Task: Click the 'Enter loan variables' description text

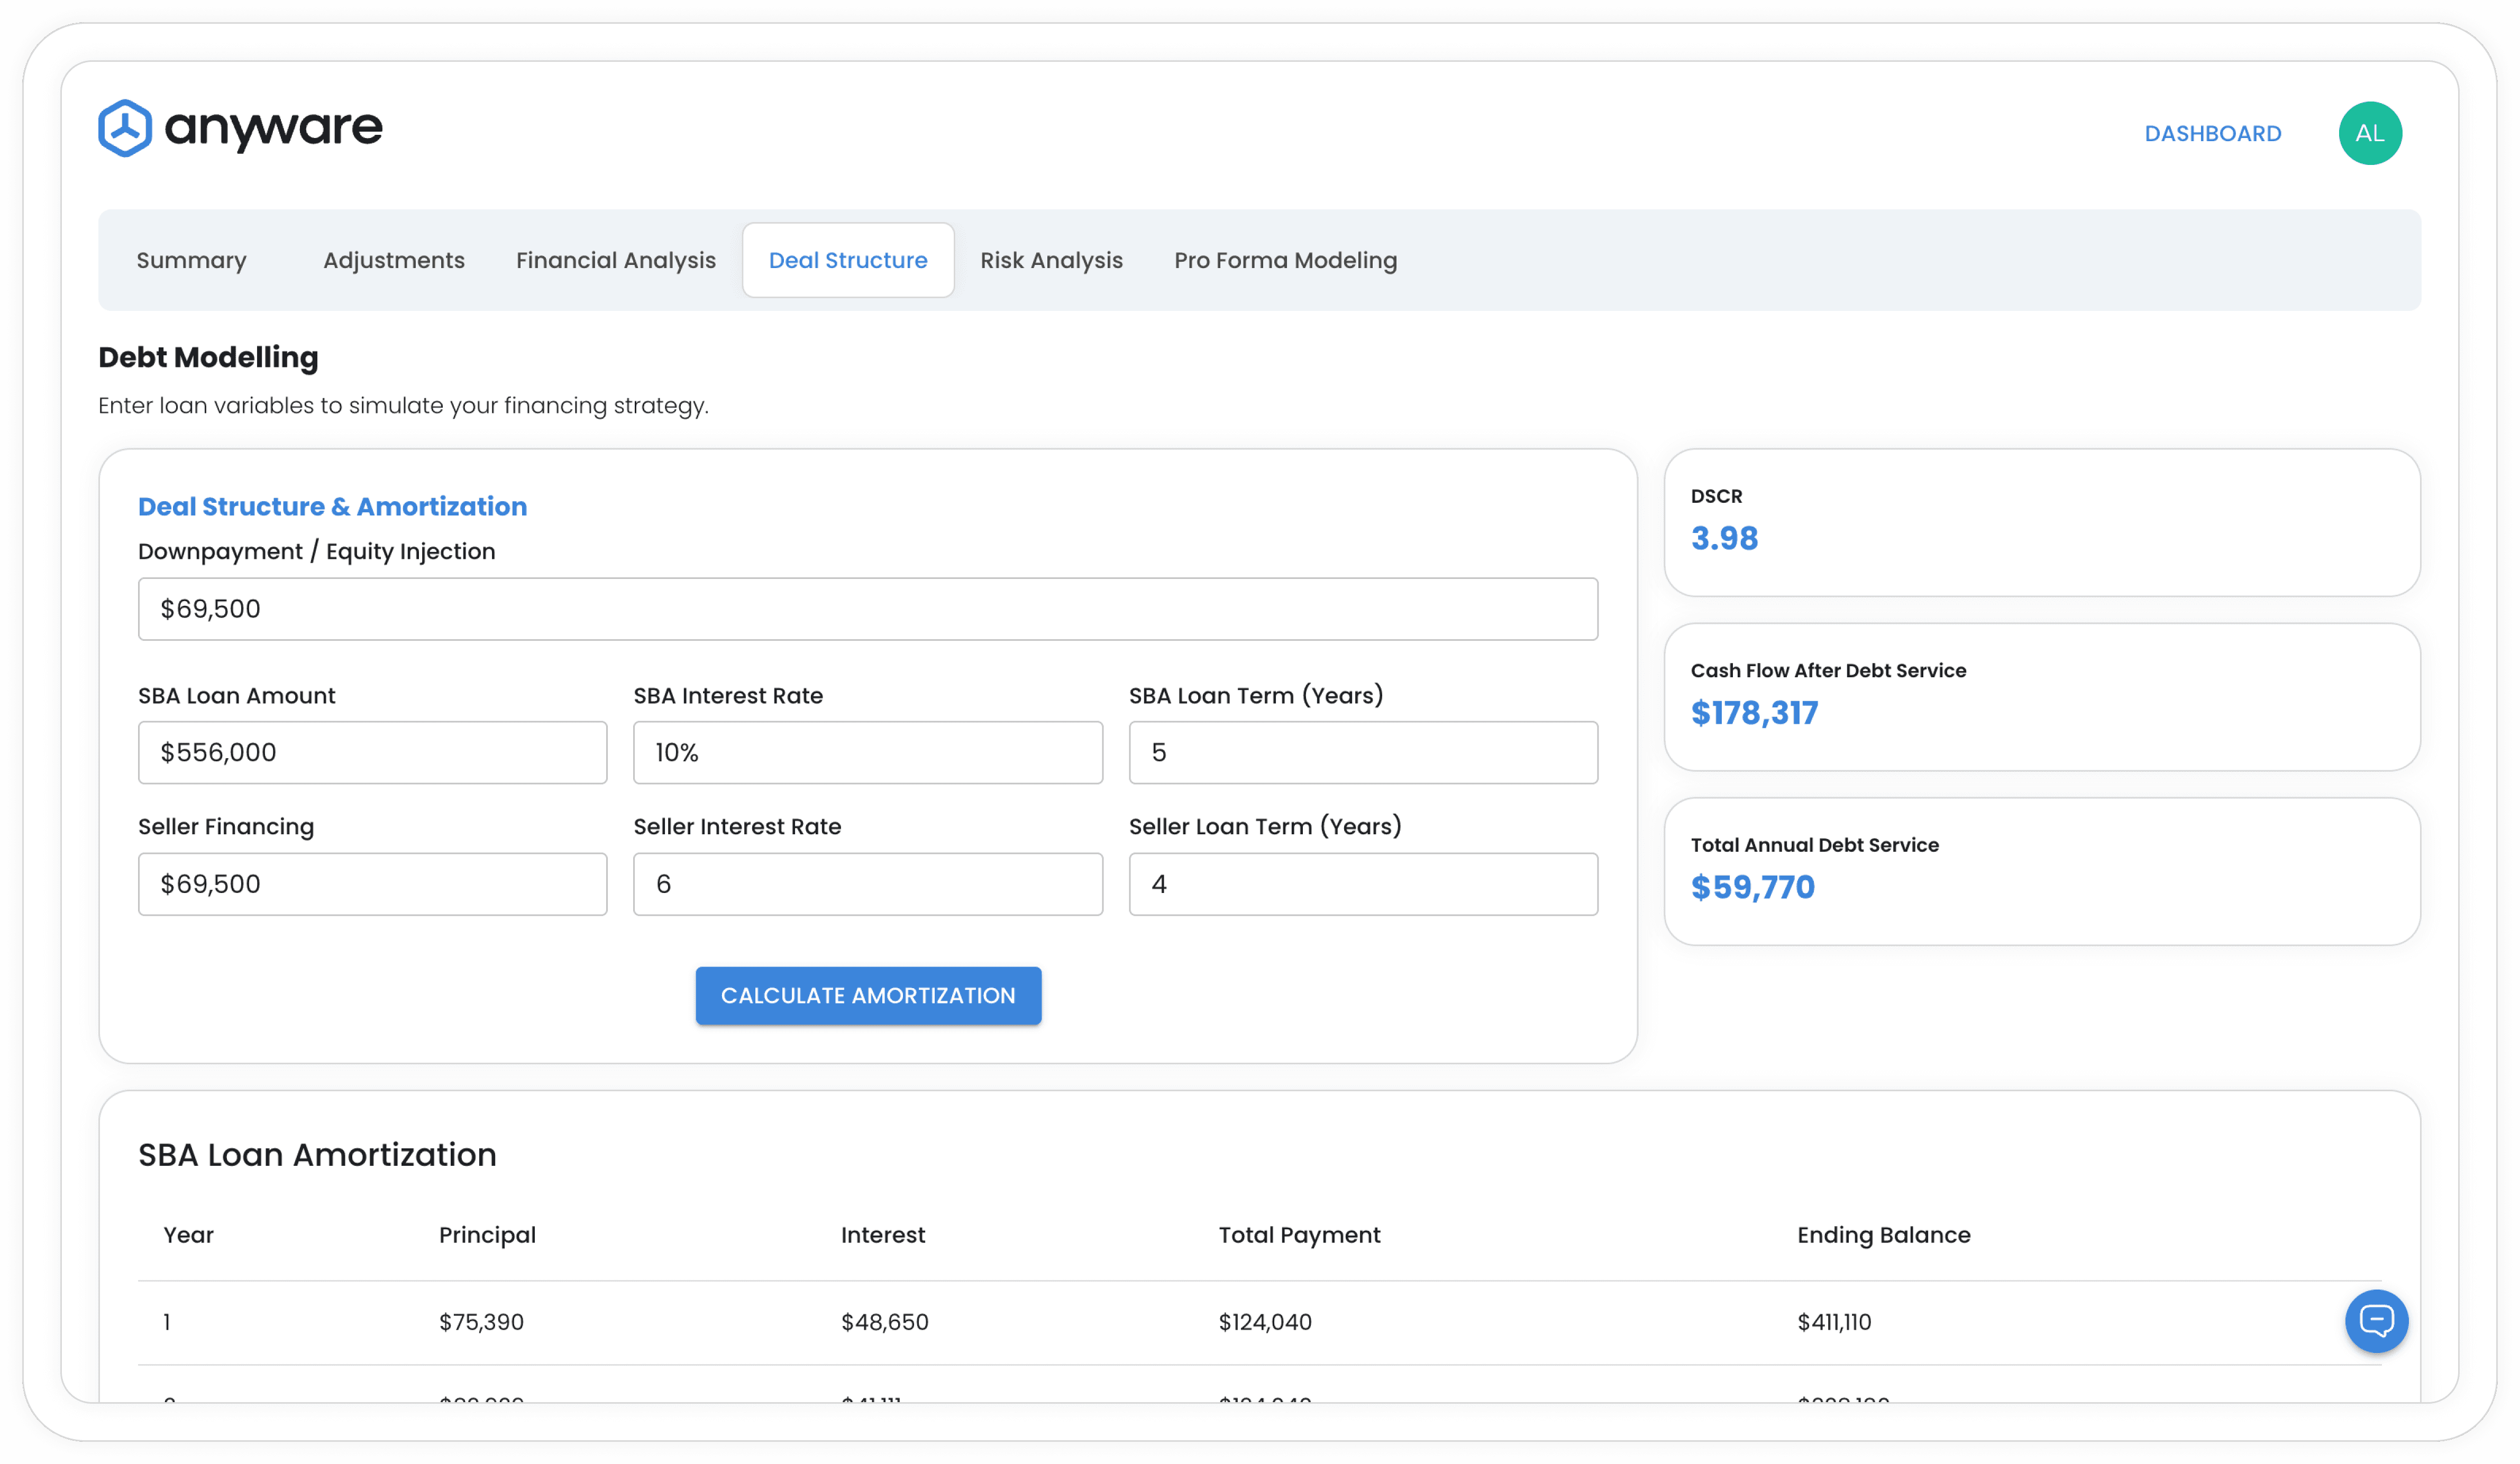Action: 403,406
